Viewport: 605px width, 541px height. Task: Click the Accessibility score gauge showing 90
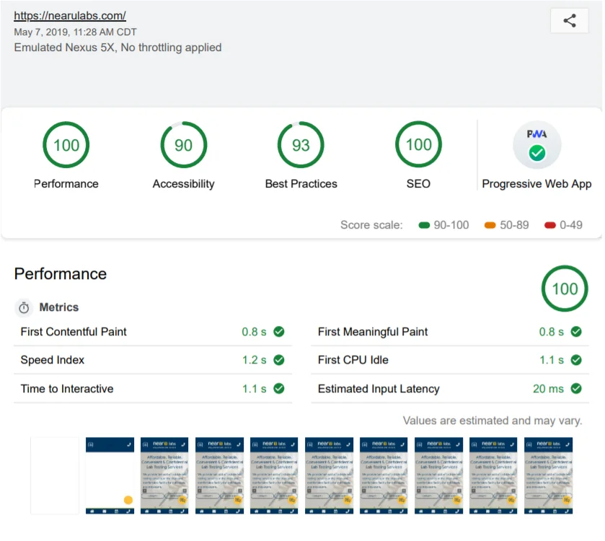(183, 145)
